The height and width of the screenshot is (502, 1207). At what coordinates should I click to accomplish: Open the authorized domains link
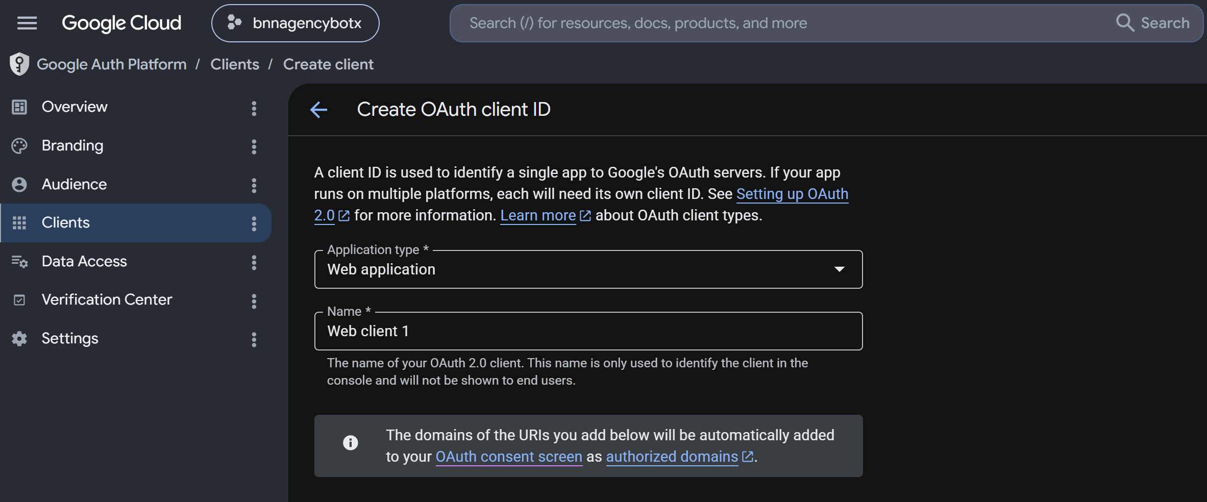tap(672, 457)
